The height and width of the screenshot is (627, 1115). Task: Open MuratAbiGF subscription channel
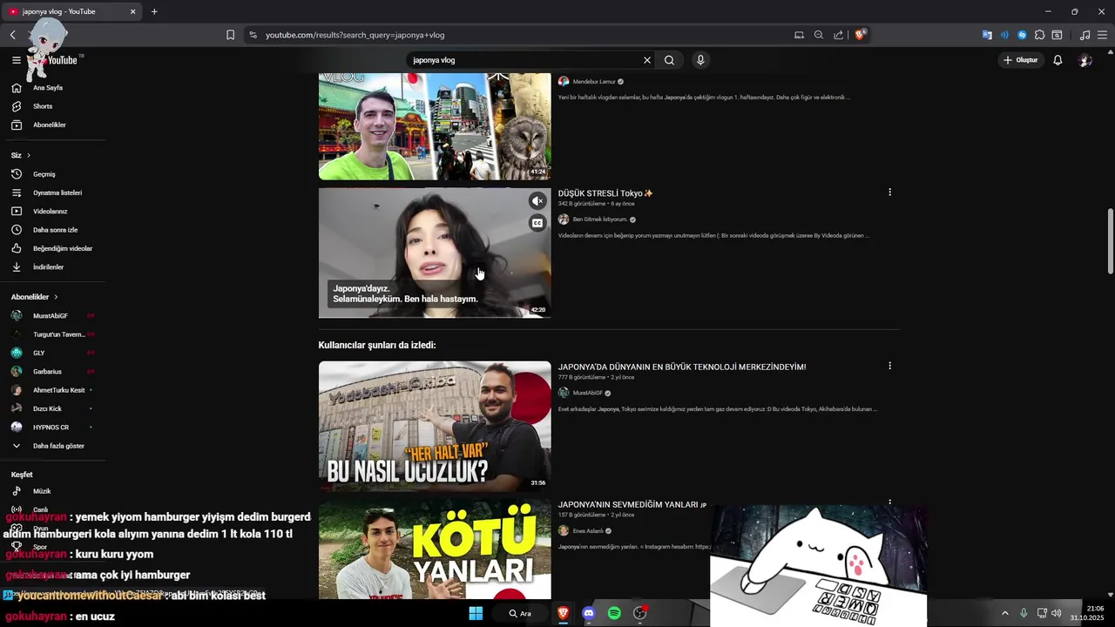52,316
